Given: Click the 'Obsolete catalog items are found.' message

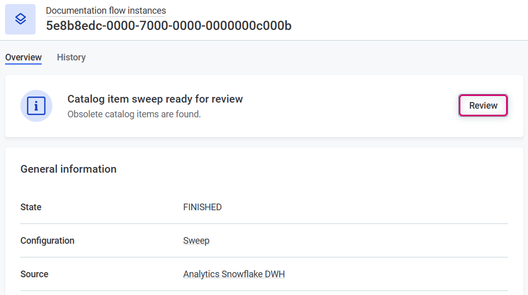Looking at the screenshot, I should [134, 114].
